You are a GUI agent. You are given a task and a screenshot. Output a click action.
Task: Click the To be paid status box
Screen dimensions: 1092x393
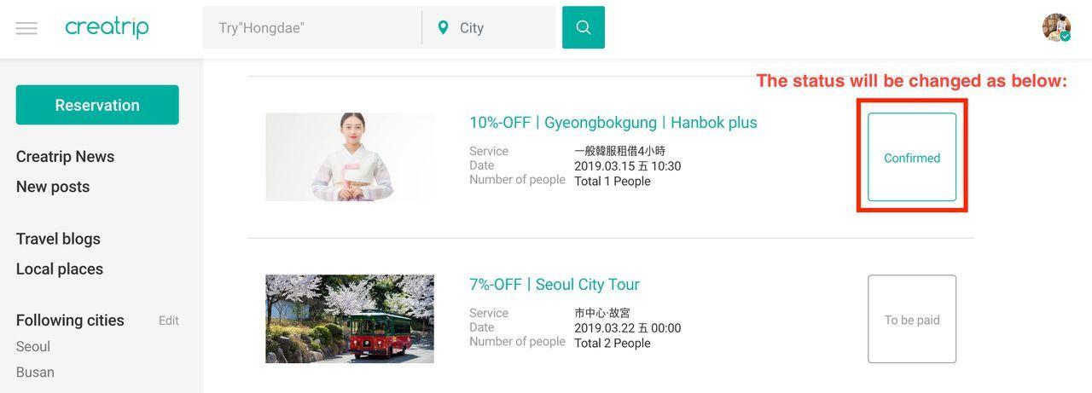coord(912,320)
